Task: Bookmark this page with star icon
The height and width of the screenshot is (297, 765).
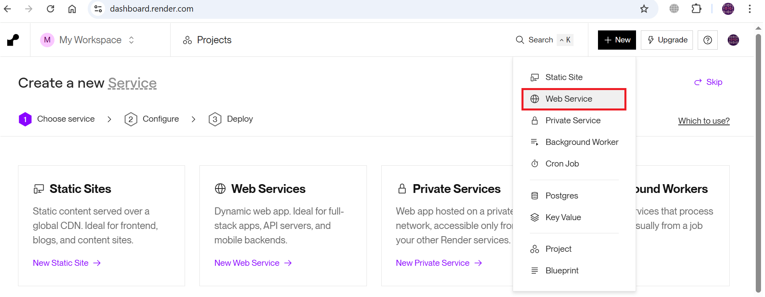Action: point(644,9)
